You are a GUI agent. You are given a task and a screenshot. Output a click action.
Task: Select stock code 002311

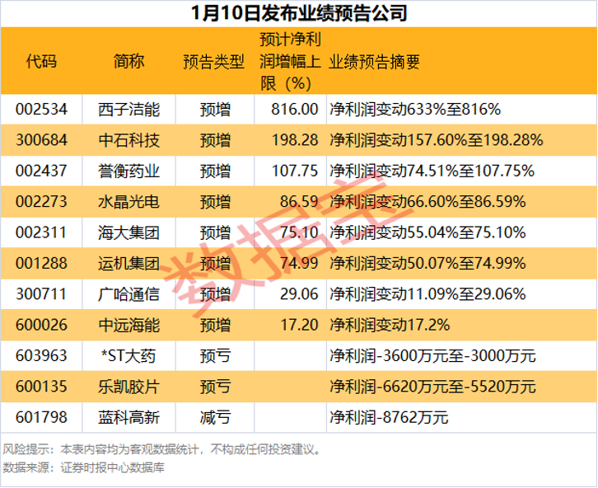[x=41, y=232]
